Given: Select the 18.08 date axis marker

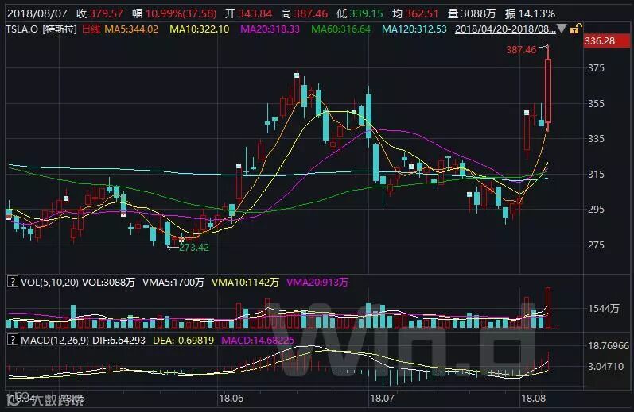Looking at the screenshot, I should pos(533,399).
